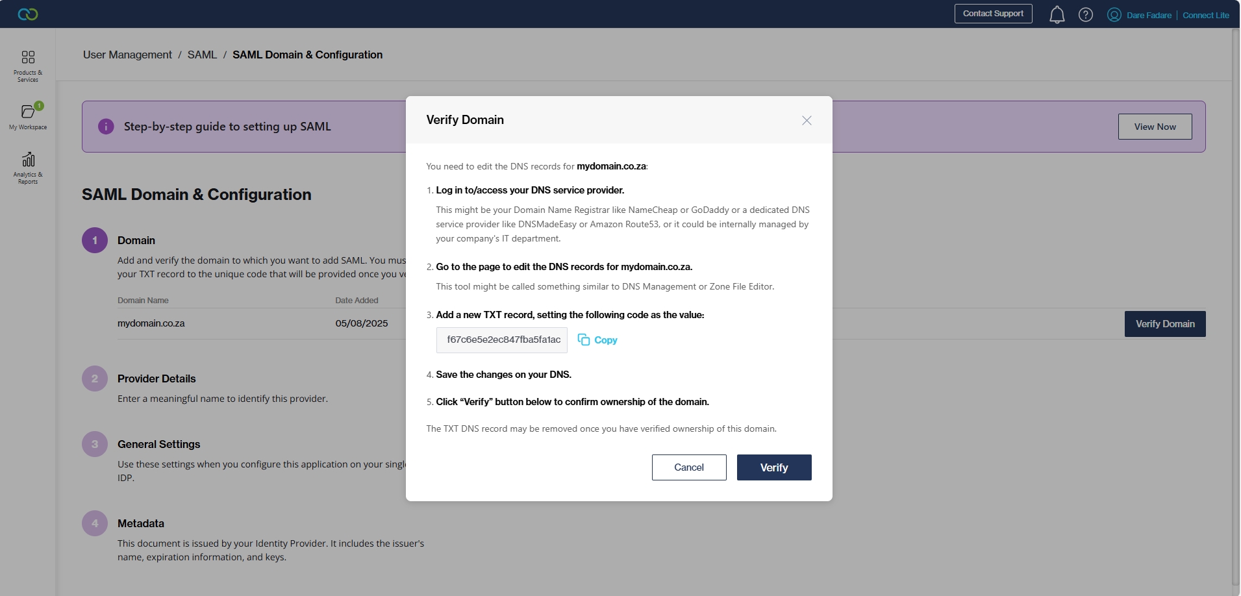Click the View Now guide button
Screen dimensions: 1241x596
(x=1154, y=127)
